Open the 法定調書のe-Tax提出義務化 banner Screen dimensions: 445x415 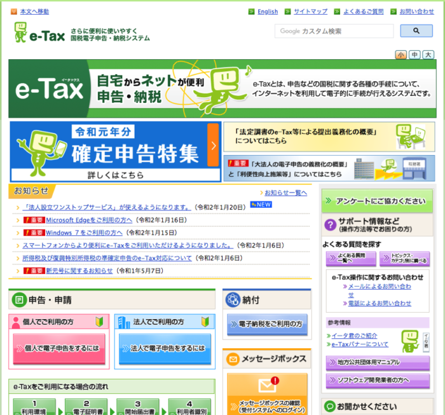coord(329,137)
